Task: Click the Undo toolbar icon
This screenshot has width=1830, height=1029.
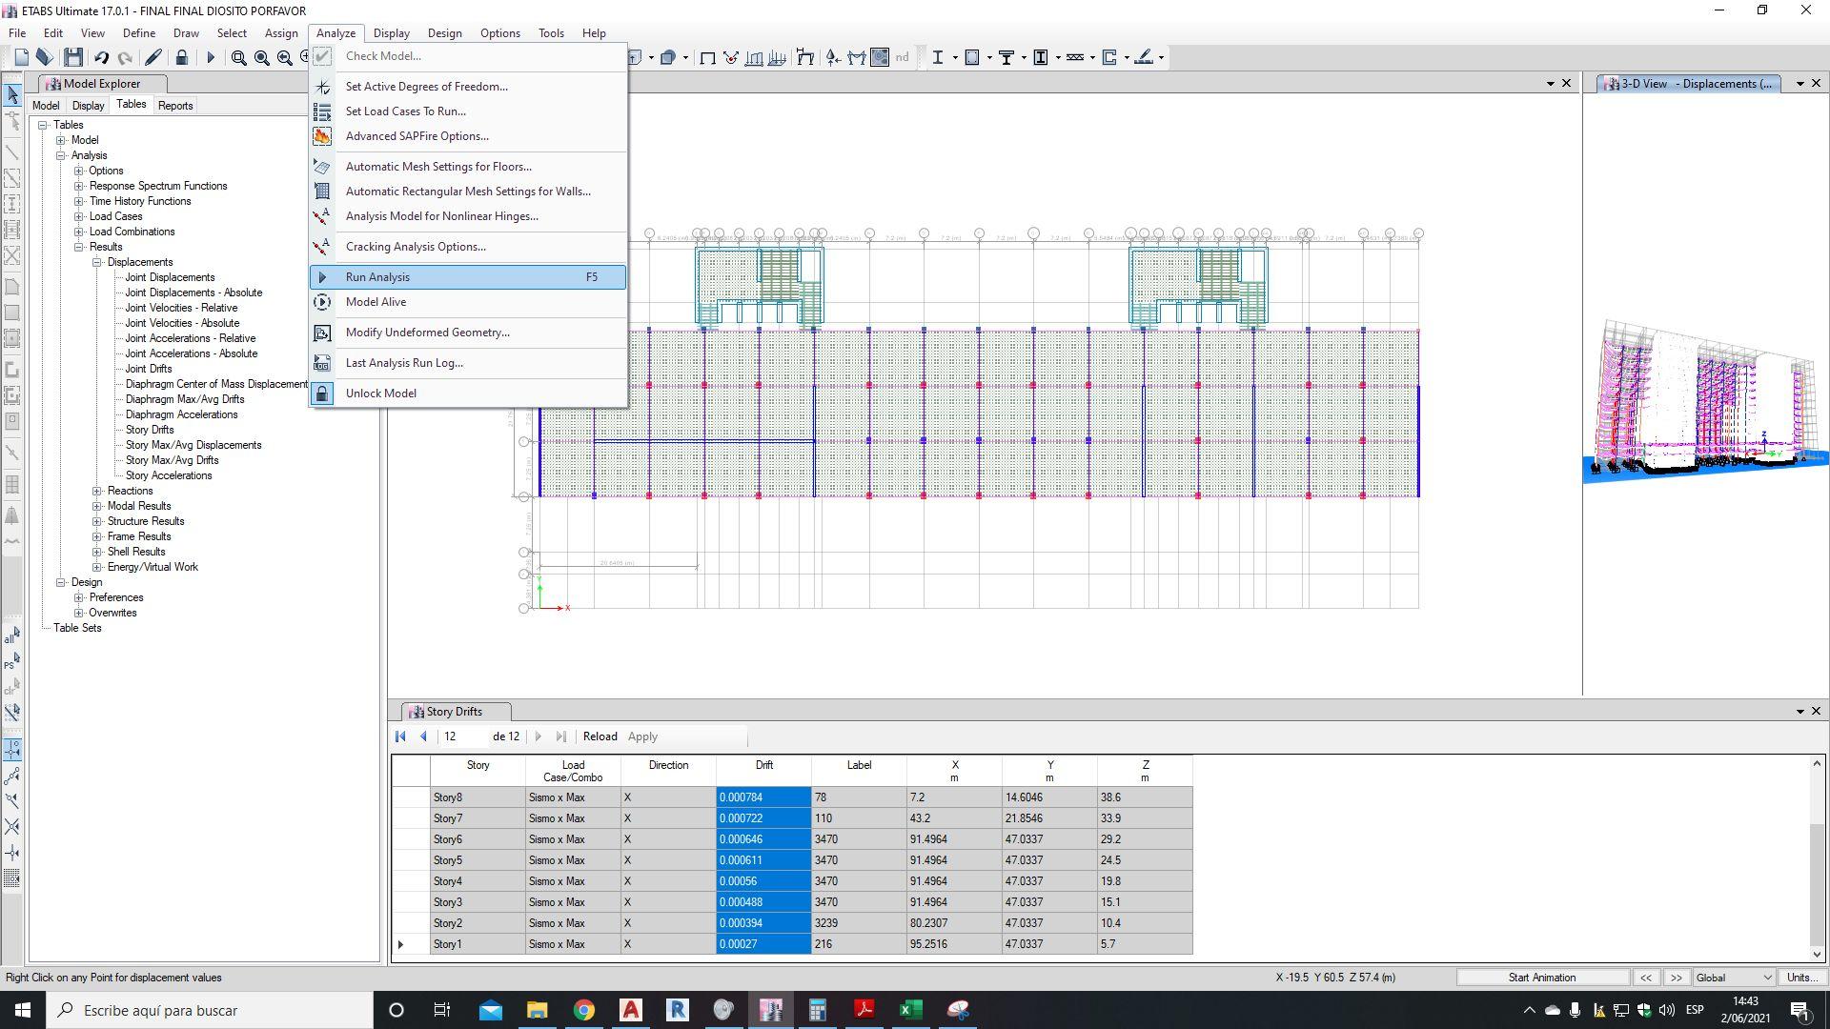Action: [101, 57]
